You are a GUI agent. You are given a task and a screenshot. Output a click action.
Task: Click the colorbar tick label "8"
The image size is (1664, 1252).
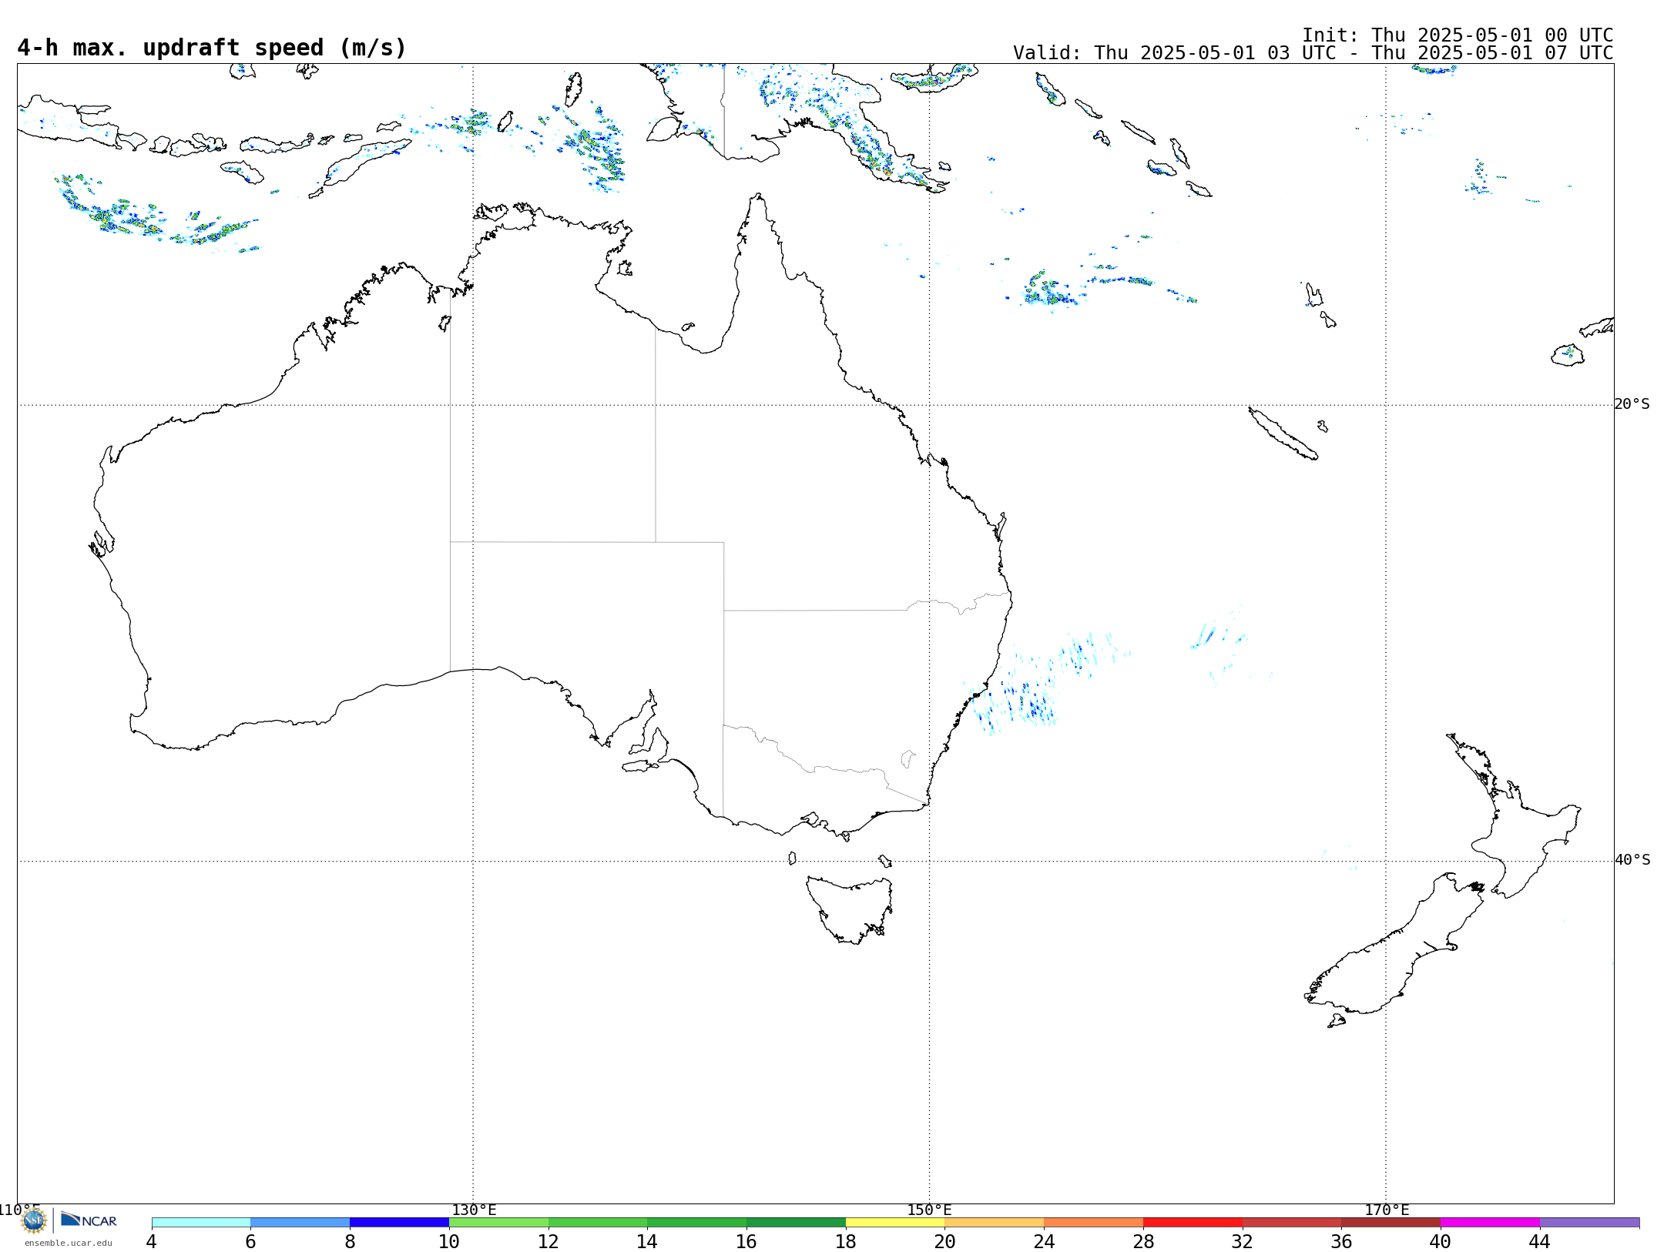350,1242
